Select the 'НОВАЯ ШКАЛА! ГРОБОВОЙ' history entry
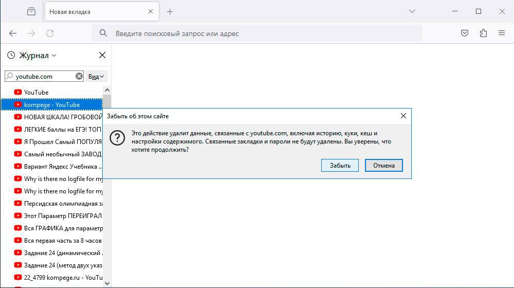 pyautogui.click(x=51, y=117)
